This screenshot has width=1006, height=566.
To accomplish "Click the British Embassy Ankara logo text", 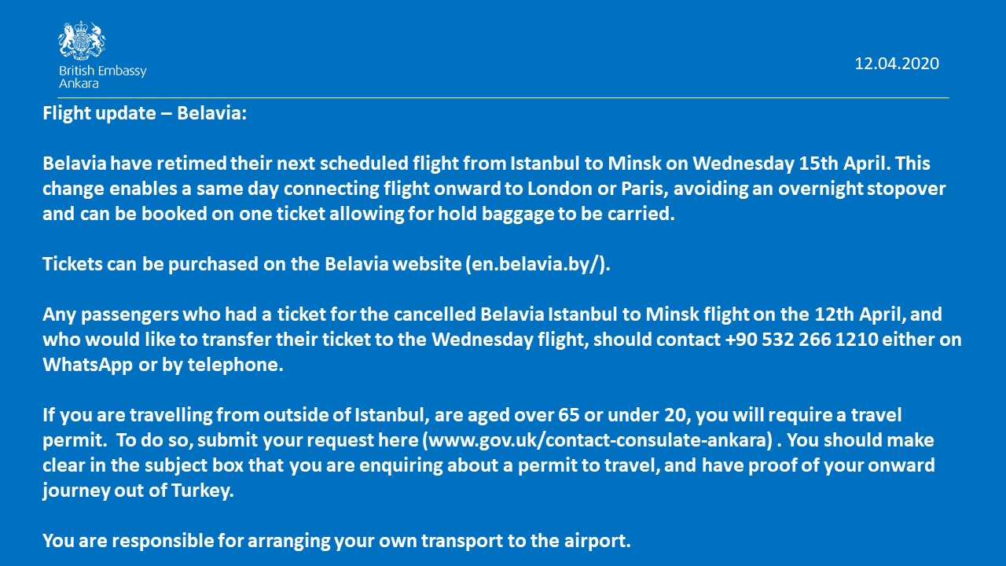I will click(103, 77).
